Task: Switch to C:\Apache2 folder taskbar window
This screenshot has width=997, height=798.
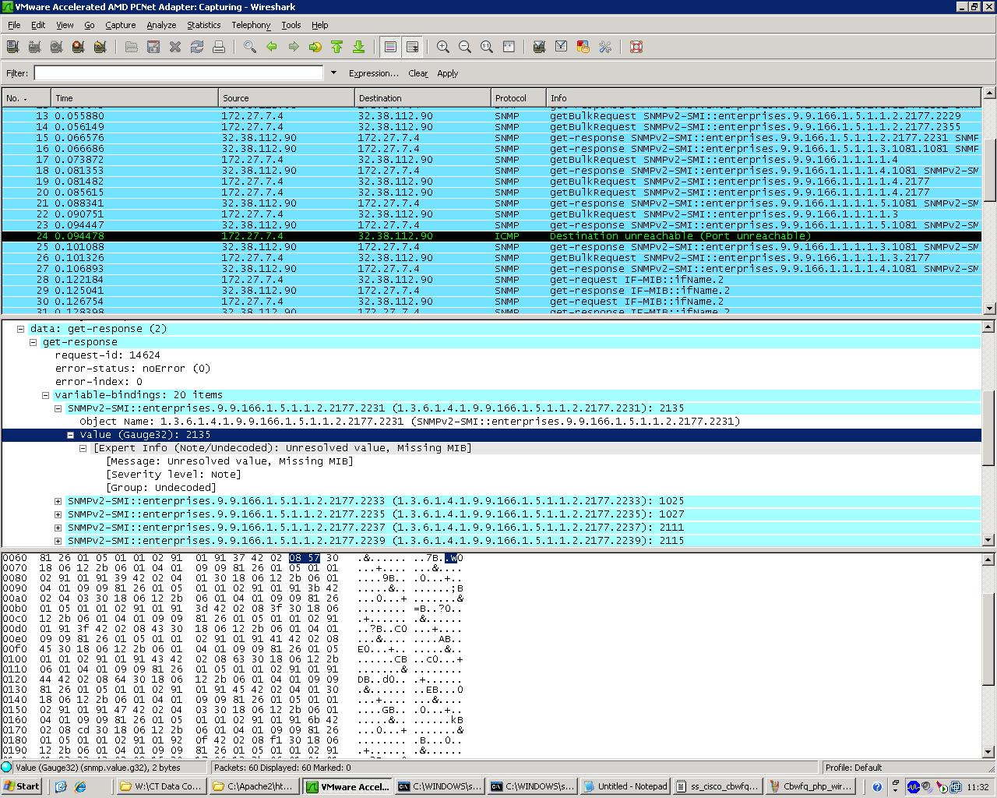Action: [x=254, y=786]
